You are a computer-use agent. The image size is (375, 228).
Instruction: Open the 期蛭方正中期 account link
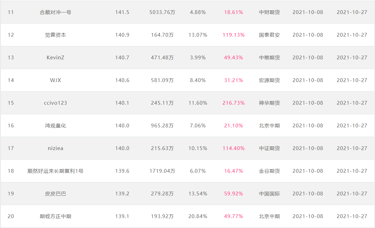pyautogui.click(x=55, y=217)
